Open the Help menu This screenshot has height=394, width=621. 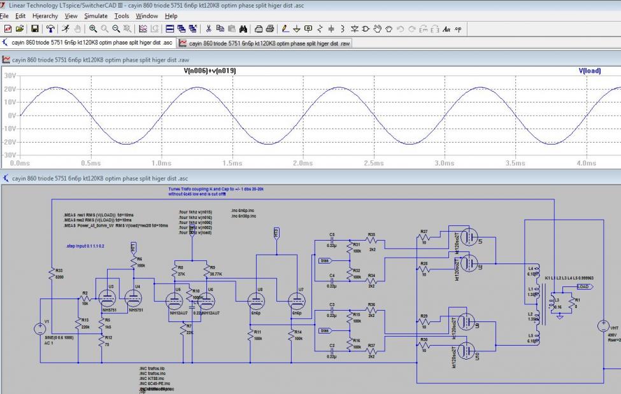(171, 16)
